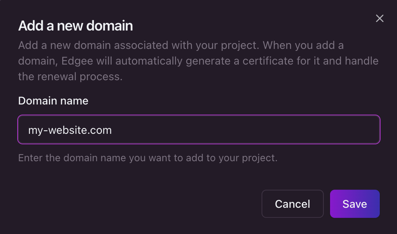Click the helper text below the input

(148, 158)
